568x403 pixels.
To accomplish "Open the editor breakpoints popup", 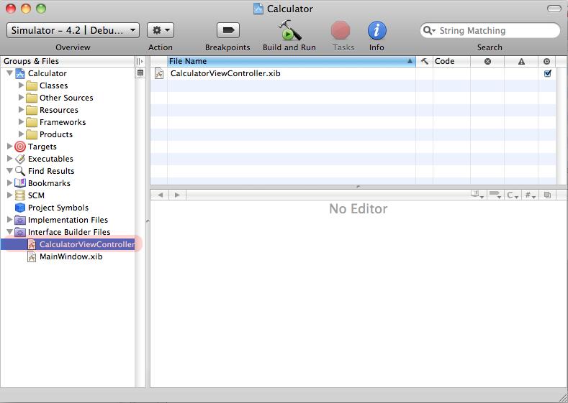I will pos(495,195).
